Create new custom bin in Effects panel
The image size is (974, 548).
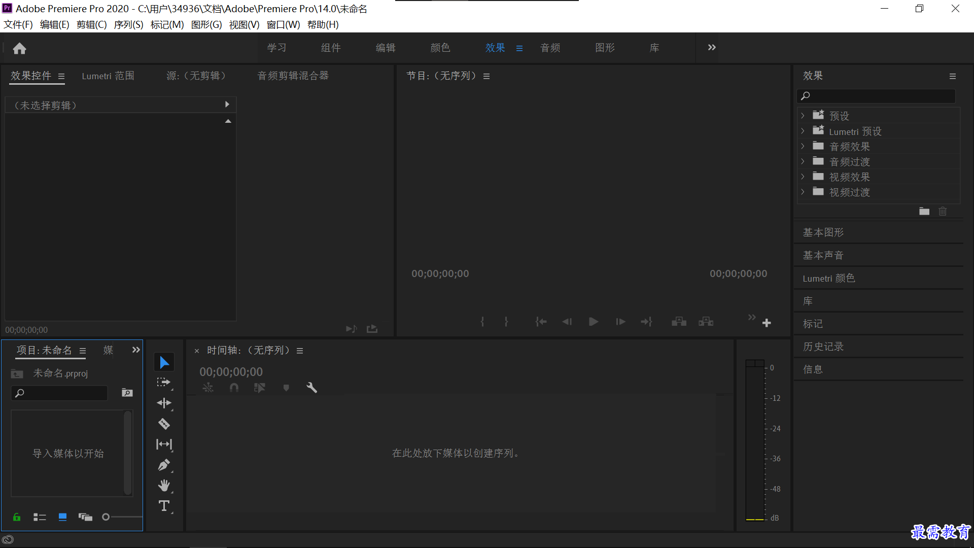pos(924,211)
